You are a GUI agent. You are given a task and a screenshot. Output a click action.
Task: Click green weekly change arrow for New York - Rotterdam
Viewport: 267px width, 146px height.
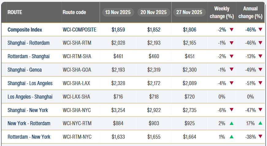coord(231,123)
